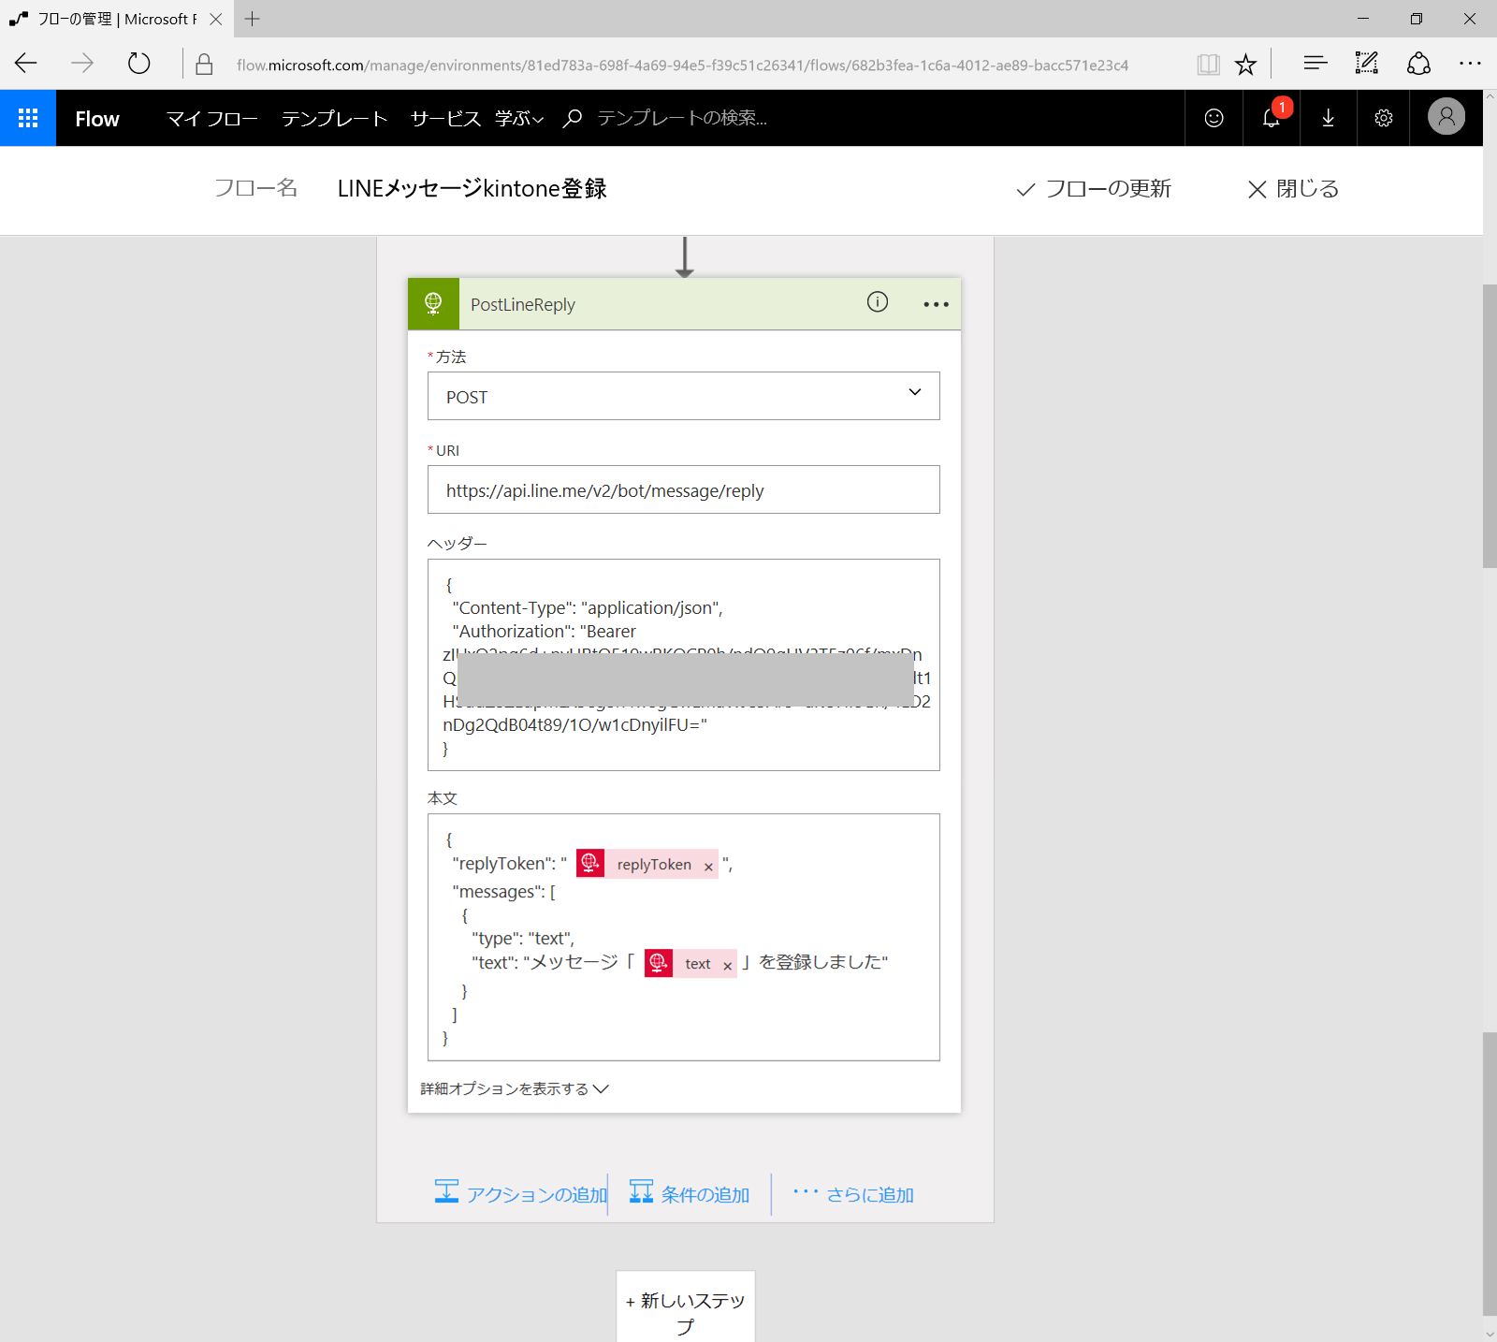This screenshot has height=1342, width=1497.
Task: Add page to favorites with star
Action: tap(1245, 64)
